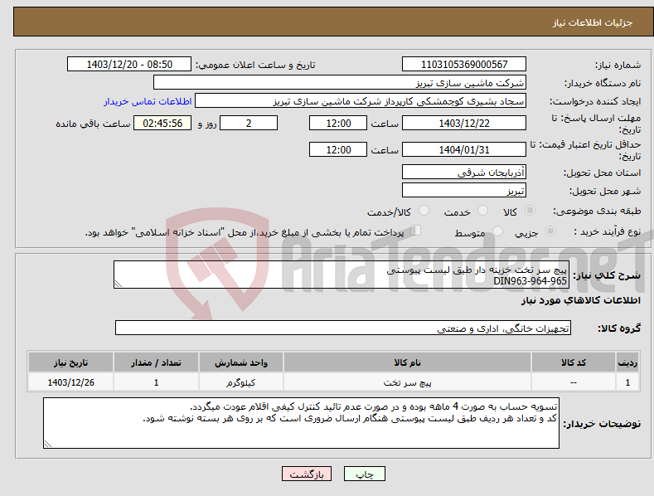The height and width of the screenshot is (496, 654).
Task: Click the چاپ print button
Action: (x=365, y=474)
